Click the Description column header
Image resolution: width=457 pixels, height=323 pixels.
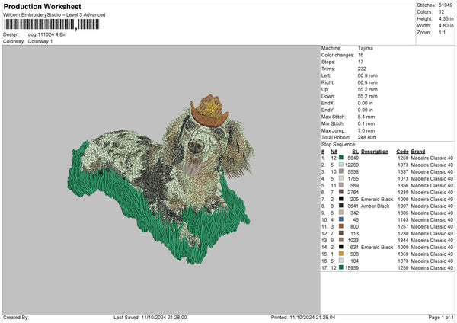click(375, 150)
